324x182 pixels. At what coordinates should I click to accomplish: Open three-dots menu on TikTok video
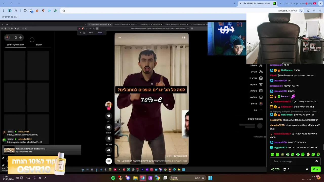point(119,37)
